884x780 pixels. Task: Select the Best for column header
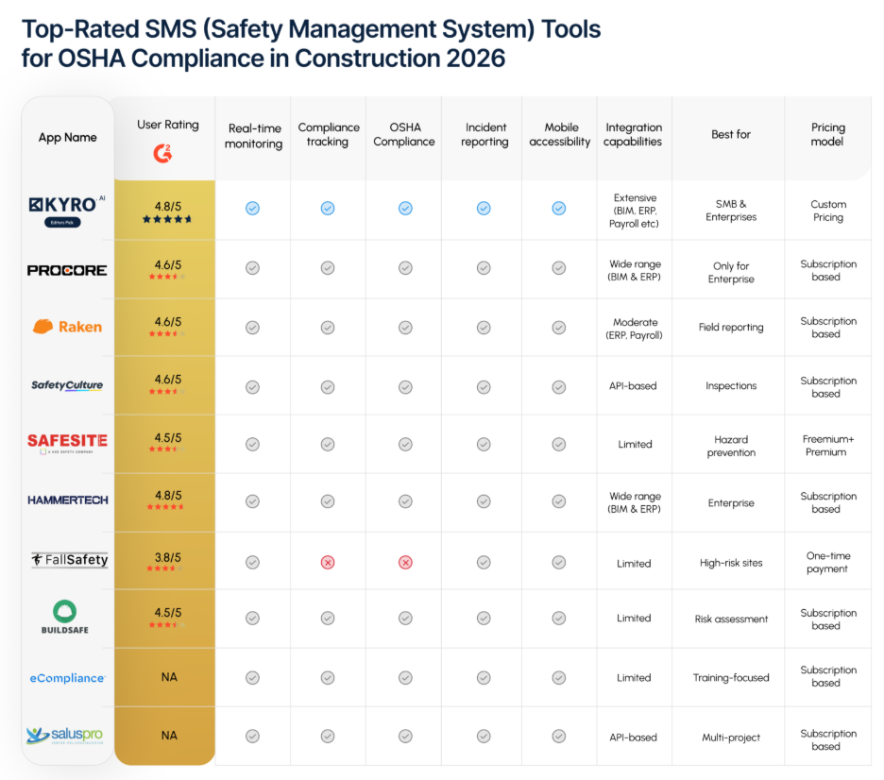729,134
